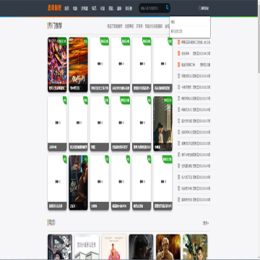Screen dimensions: 260x260
Task: Click into the header search text field
Action: (152, 8)
